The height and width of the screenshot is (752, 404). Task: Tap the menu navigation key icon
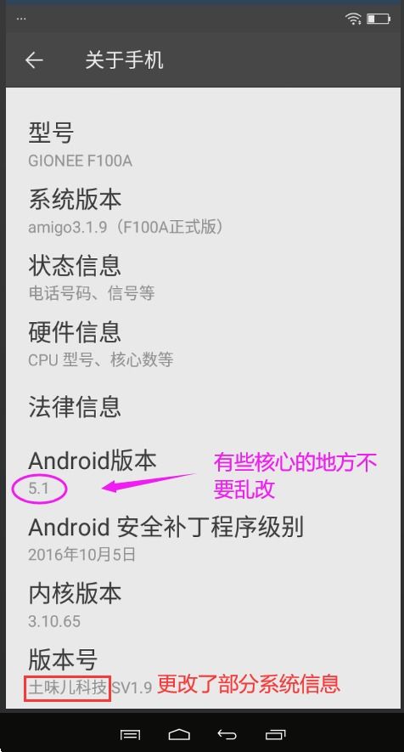pyautogui.click(x=131, y=734)
